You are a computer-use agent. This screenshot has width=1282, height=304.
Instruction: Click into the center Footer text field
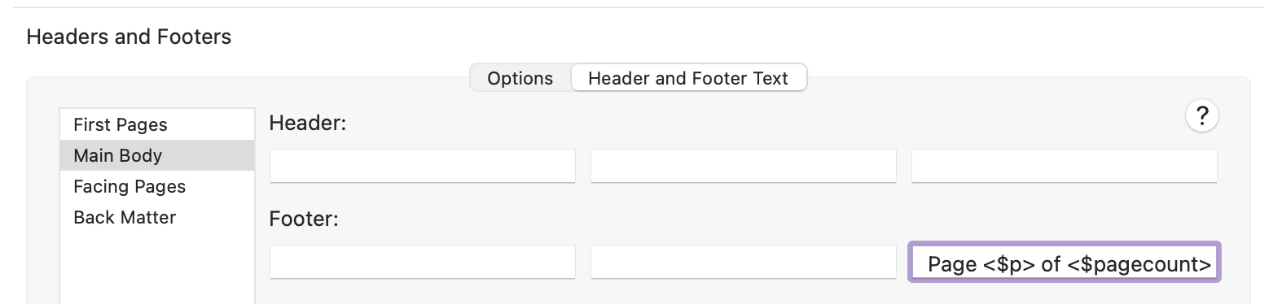[x=744, y=262]
